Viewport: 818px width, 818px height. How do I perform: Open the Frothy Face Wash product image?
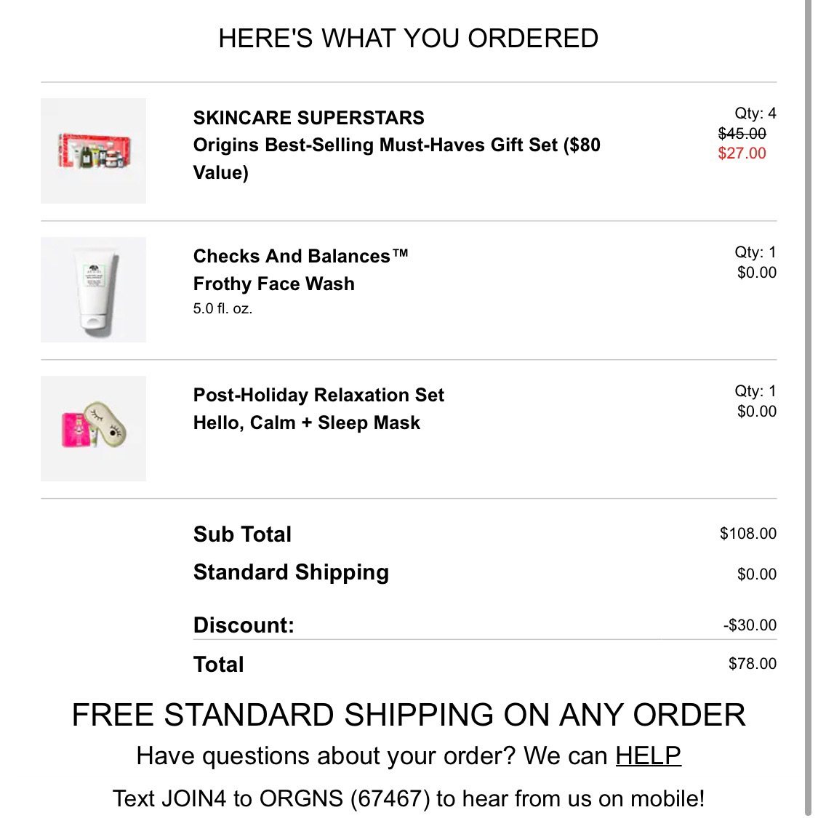(x=93, y=289)
